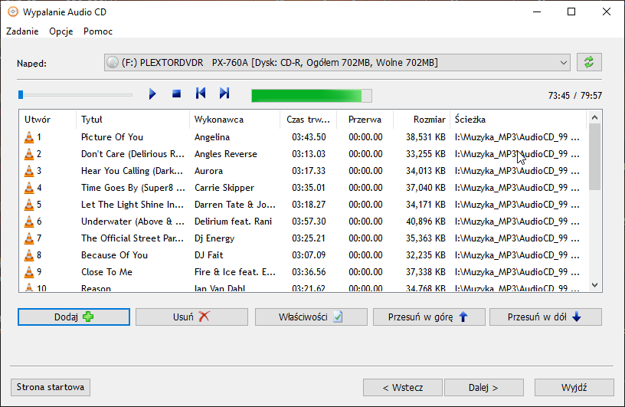Click the artist Delirium feat. Rani

[233, 222]
